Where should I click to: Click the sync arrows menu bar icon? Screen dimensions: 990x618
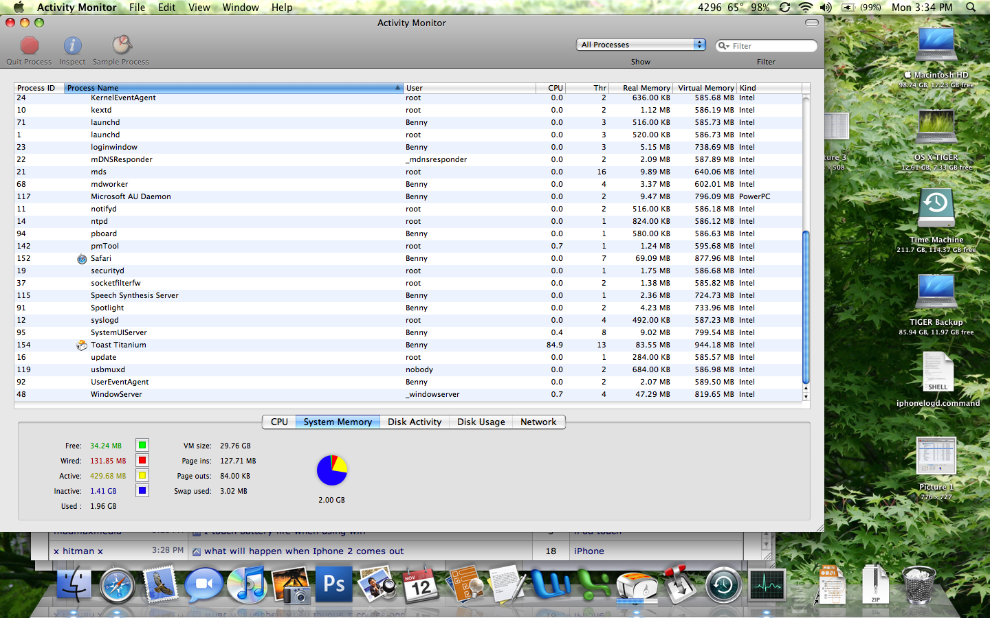click(784, 8)
